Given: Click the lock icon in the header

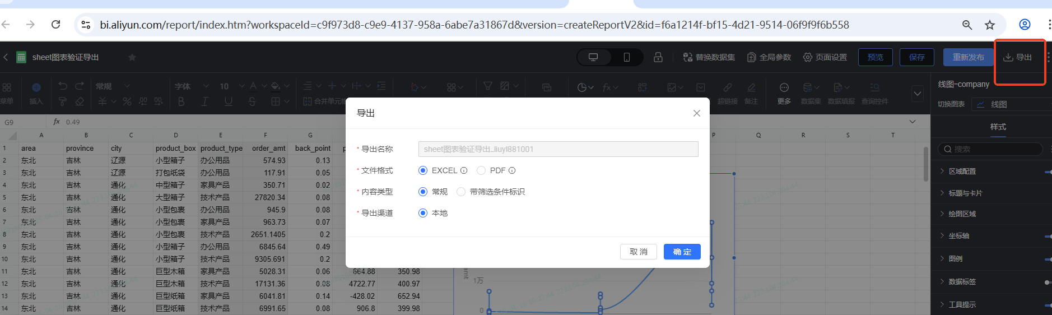Looking at the screenshot, I should click(x=658, y=57).
